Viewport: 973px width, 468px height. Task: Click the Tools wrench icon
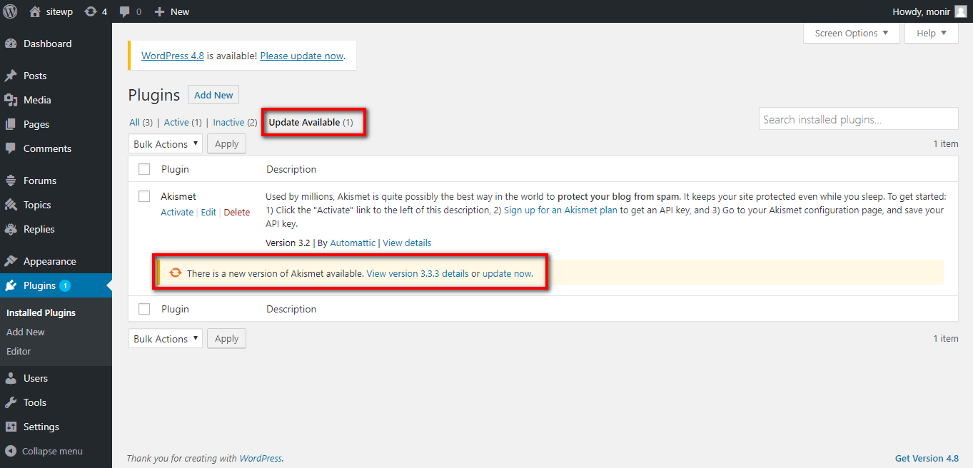click(11, 402)
